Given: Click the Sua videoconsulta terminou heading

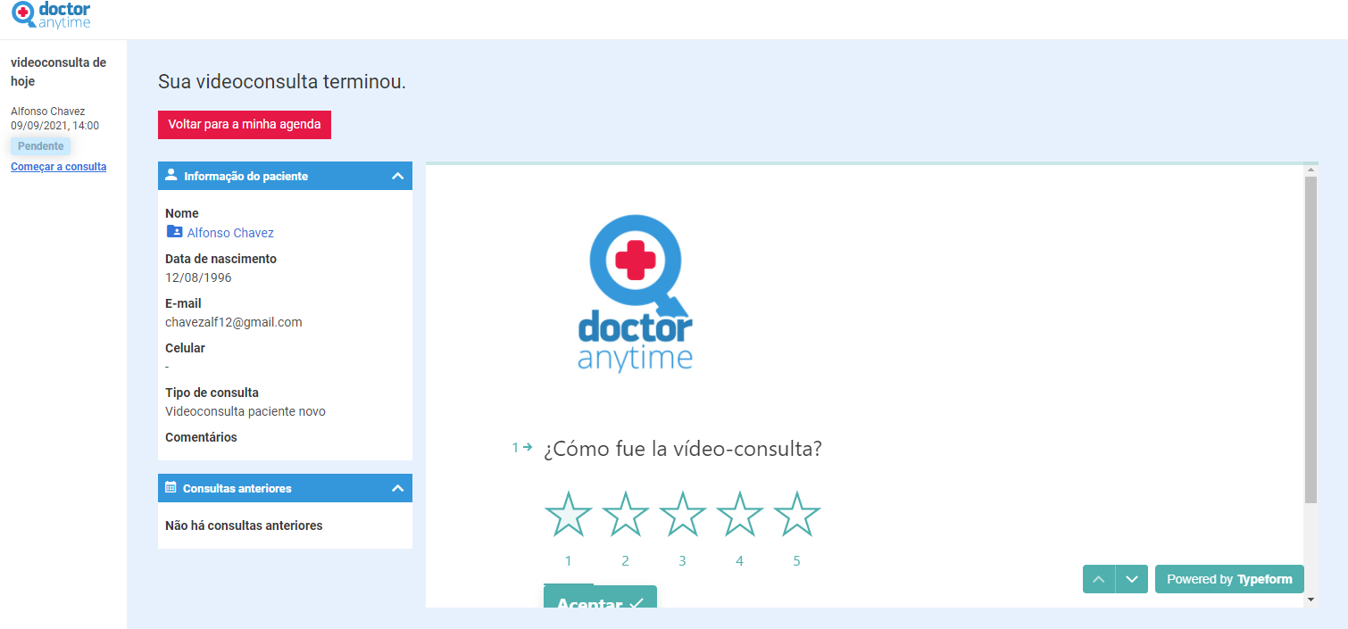Looking at the screenshot, I should tap(282, 82).
